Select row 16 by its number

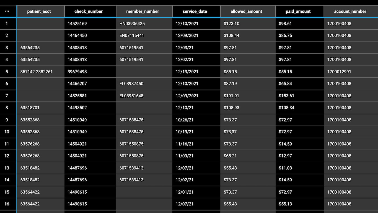pyautogui.click(x=7, y=204)
